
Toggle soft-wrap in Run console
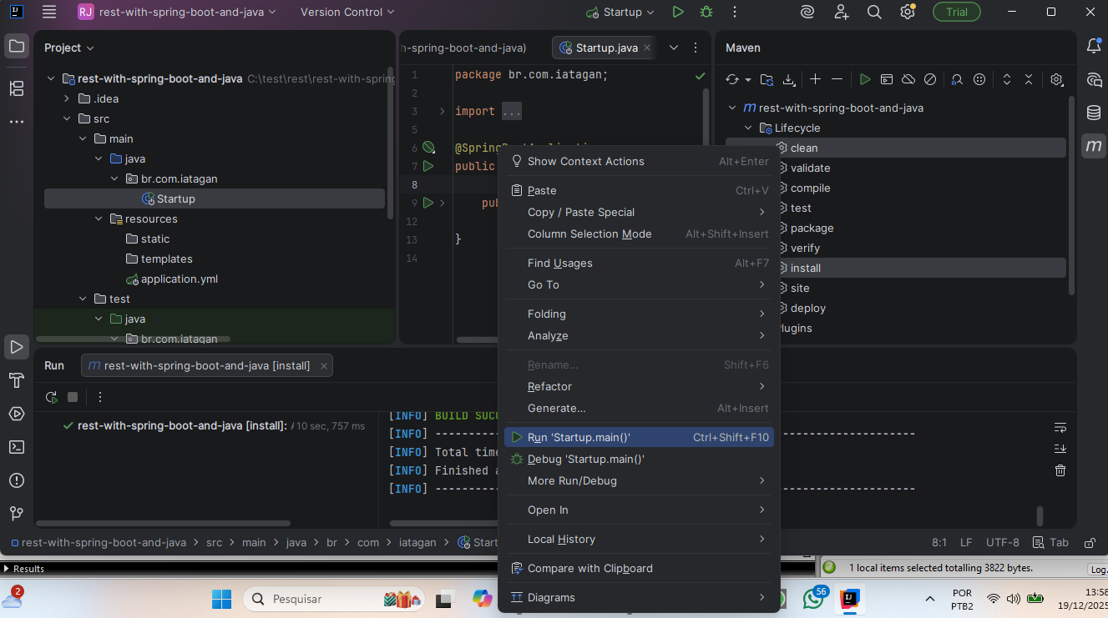pos(1060,428)
